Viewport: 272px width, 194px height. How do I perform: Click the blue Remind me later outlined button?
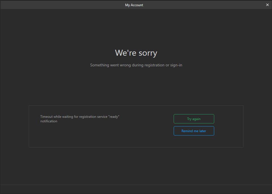194,131
